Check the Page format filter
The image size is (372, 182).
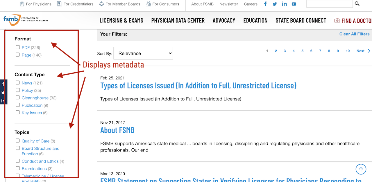tap(18, 55)
